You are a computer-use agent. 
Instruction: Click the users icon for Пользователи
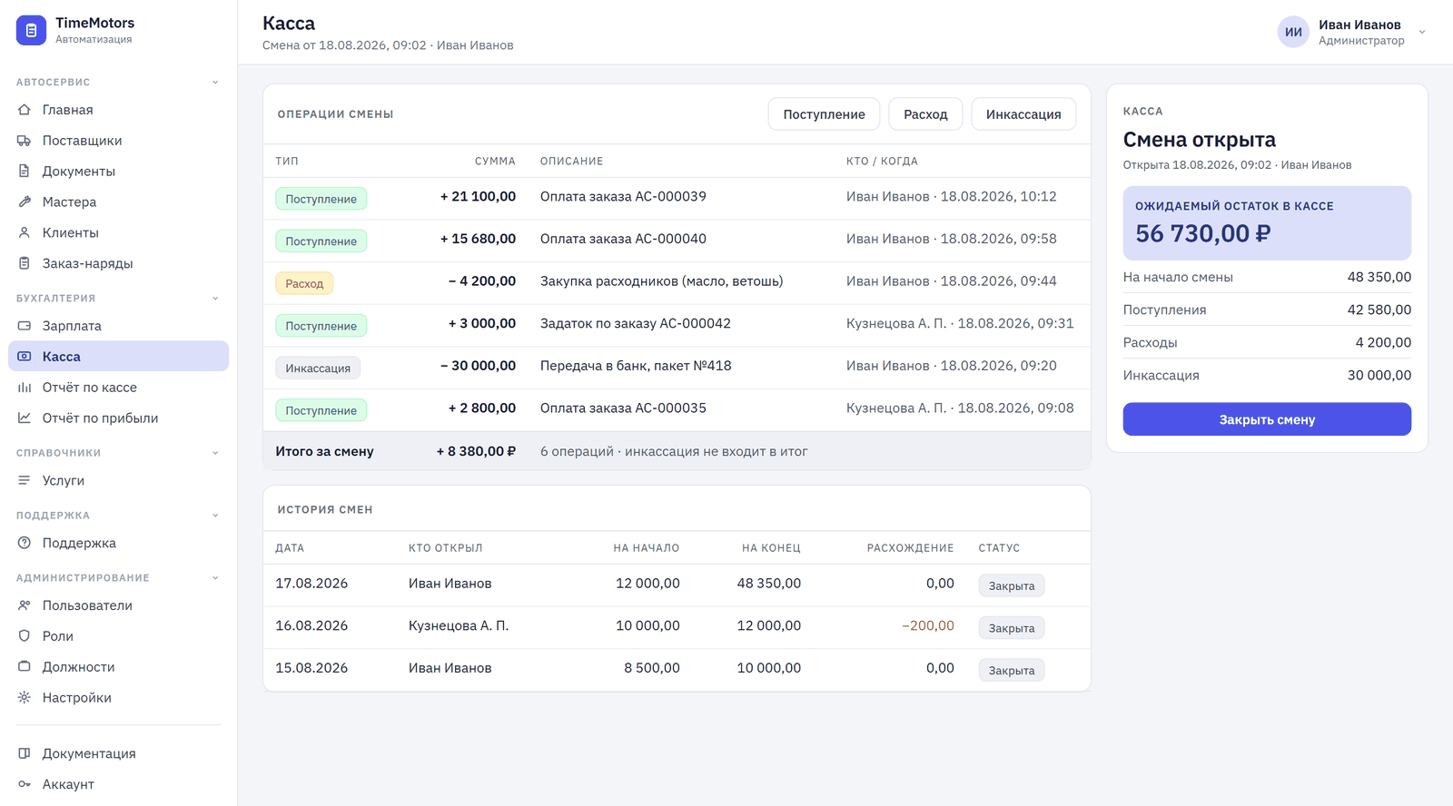[x=25, y=605]
